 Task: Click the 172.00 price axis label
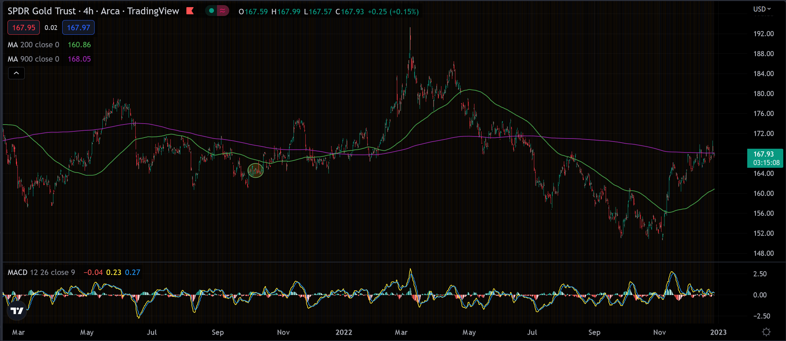pos(763,133)
